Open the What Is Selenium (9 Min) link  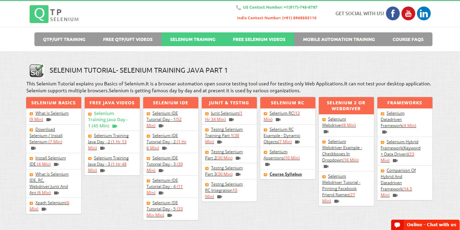point(49,116)
